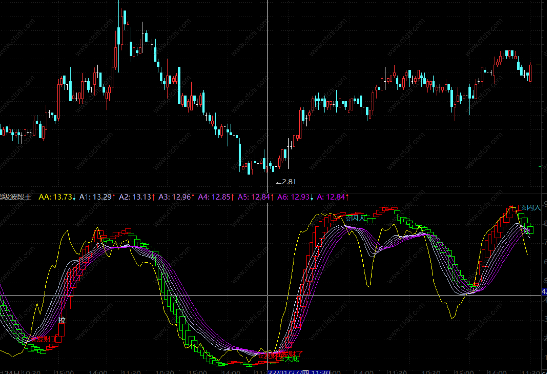Screen dimensions: 547x374
Task: Click the A3: 12.96 indicator value
Action: [175, 197]
